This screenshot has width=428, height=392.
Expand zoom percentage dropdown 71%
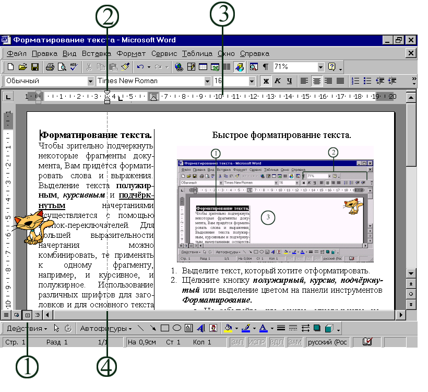pos(320,67)
